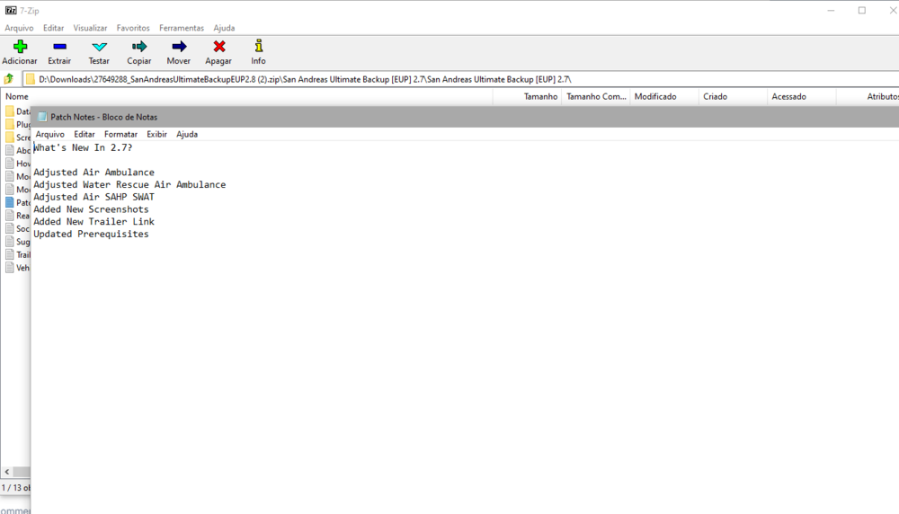
Task: Click the Copiar (copy) toolbar icon
Action: pos(139,47)
